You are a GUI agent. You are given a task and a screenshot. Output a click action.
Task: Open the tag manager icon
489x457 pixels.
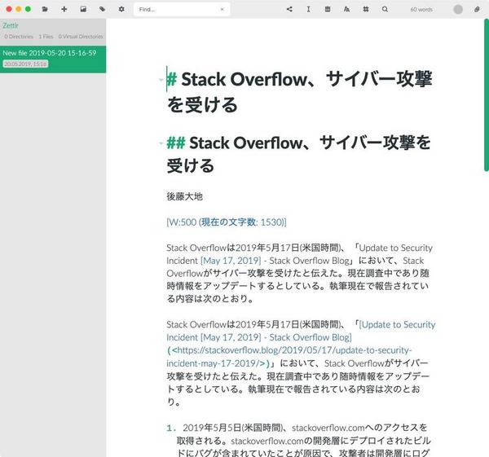pos(103,9)
